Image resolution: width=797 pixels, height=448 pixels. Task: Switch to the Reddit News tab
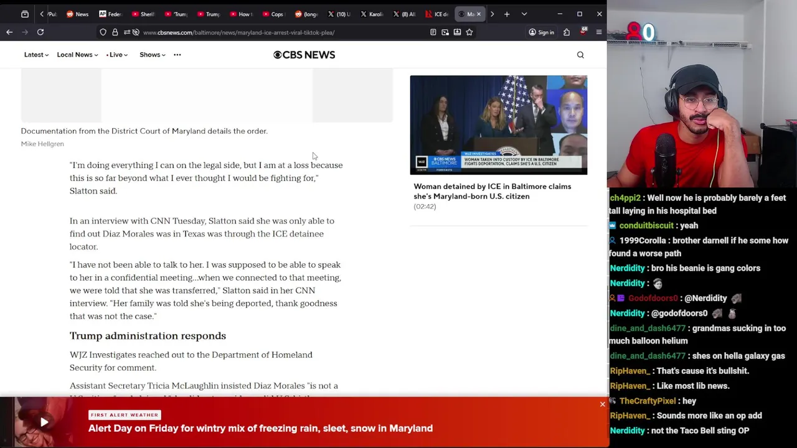tap(78, 14)
